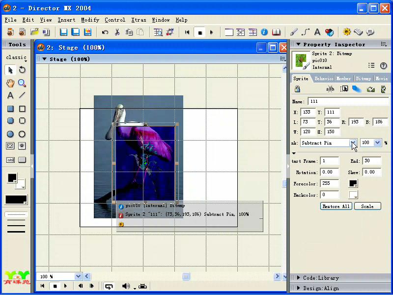Select the Hand tool
393x295 pixels.
pyautogui.click(x=10, y=83)
